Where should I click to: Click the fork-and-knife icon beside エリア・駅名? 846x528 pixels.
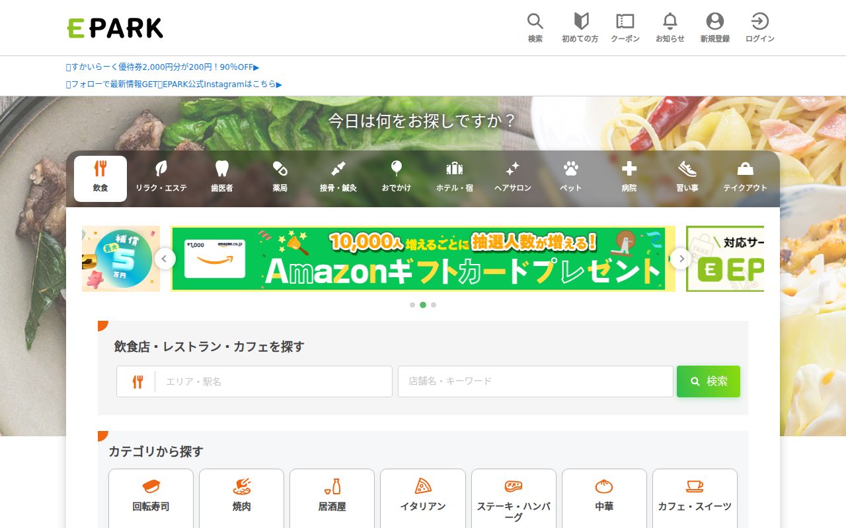tap(137, 381)
